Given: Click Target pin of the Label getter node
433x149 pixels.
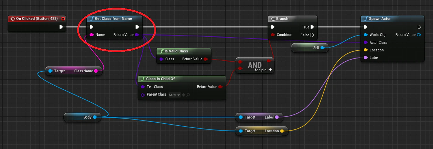Looking at the screenshot, I should tap(241, 117).
